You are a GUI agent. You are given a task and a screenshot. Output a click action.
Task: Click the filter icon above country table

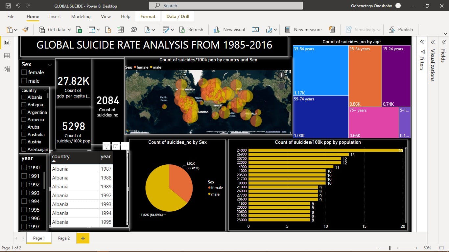click(x=106, y=146)
